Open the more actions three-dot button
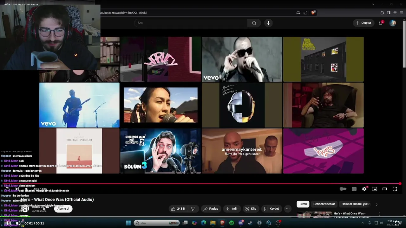 pyautogui.click(x=288, y=209)
